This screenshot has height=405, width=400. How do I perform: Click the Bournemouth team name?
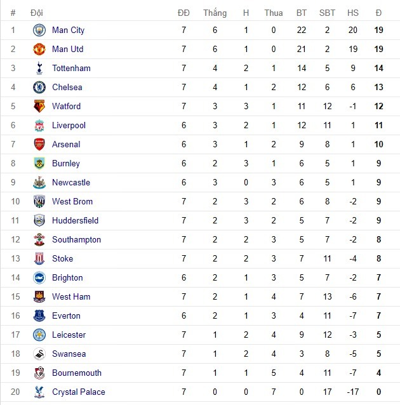(x=76, y=373)
